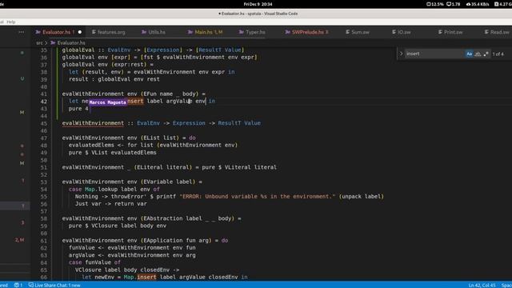Image resolution: width=512 pixels, height=288 pixels.
Task: Click 'throwError'' on line 55
Action: 129,196
